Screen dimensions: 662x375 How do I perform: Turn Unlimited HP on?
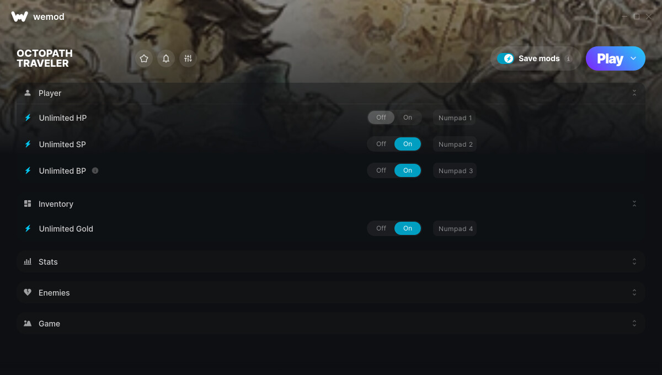408,117
